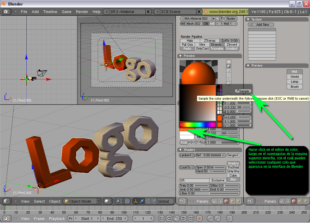Insert keyframe with the key icon in timeline
Image resolution: width=310 pixels, height=223 pixels.
pyautogui.click(x=210, y=218)
